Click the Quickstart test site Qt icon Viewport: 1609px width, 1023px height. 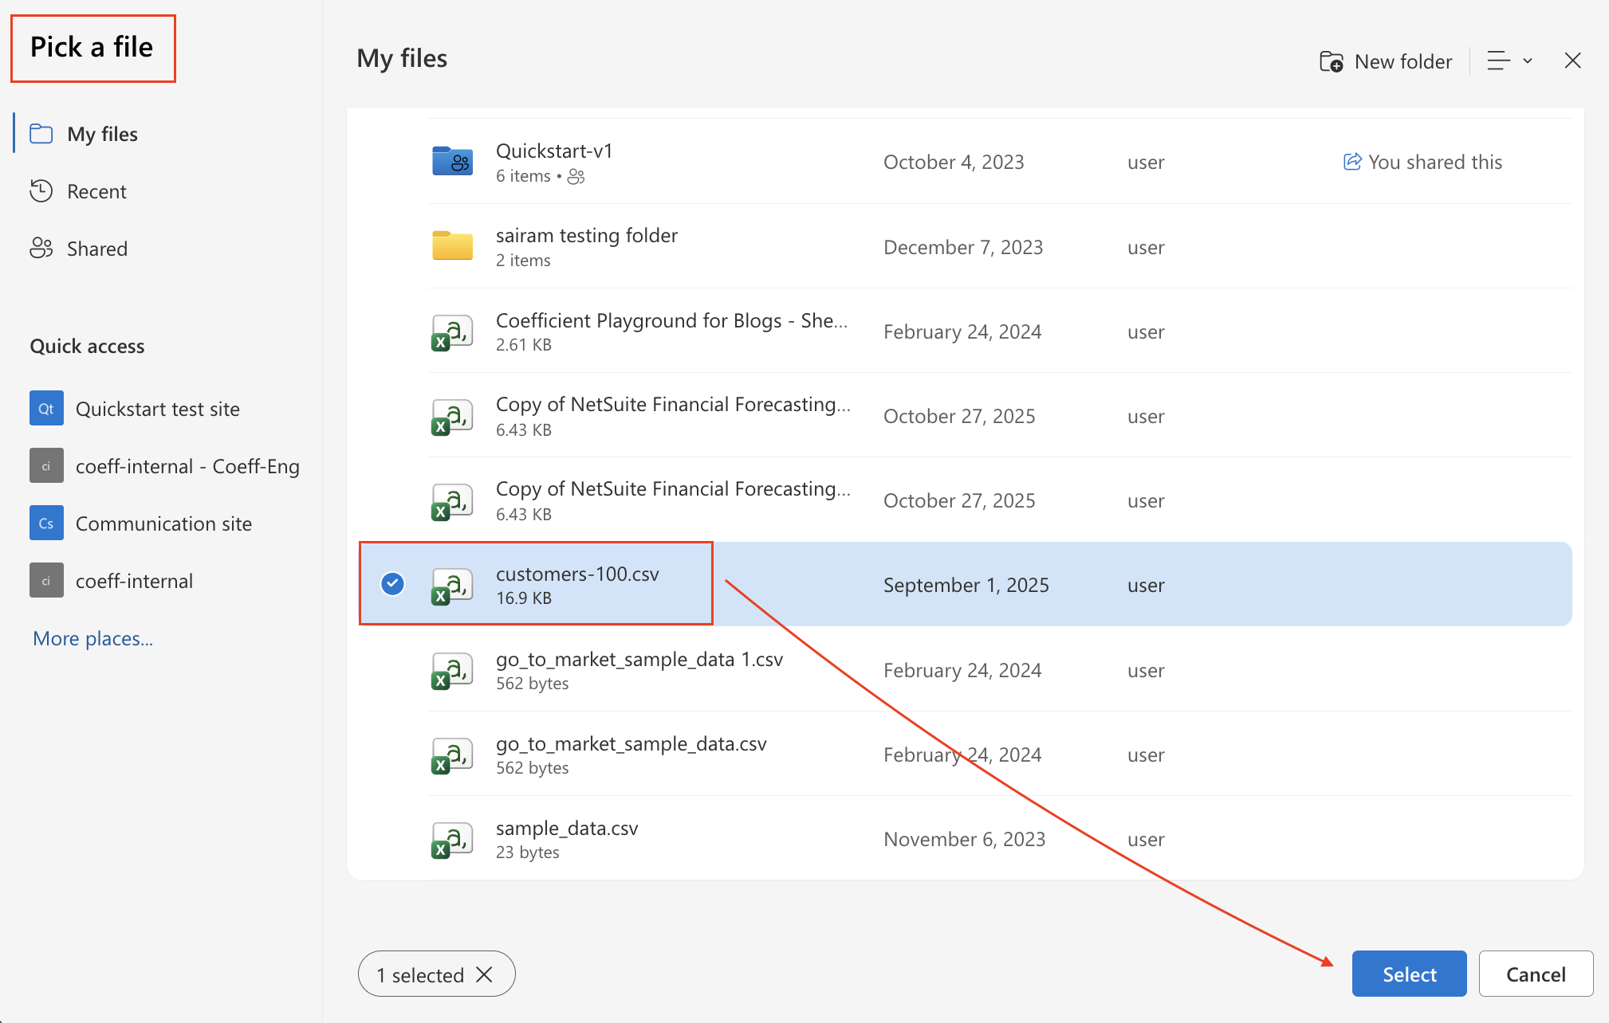46,409
